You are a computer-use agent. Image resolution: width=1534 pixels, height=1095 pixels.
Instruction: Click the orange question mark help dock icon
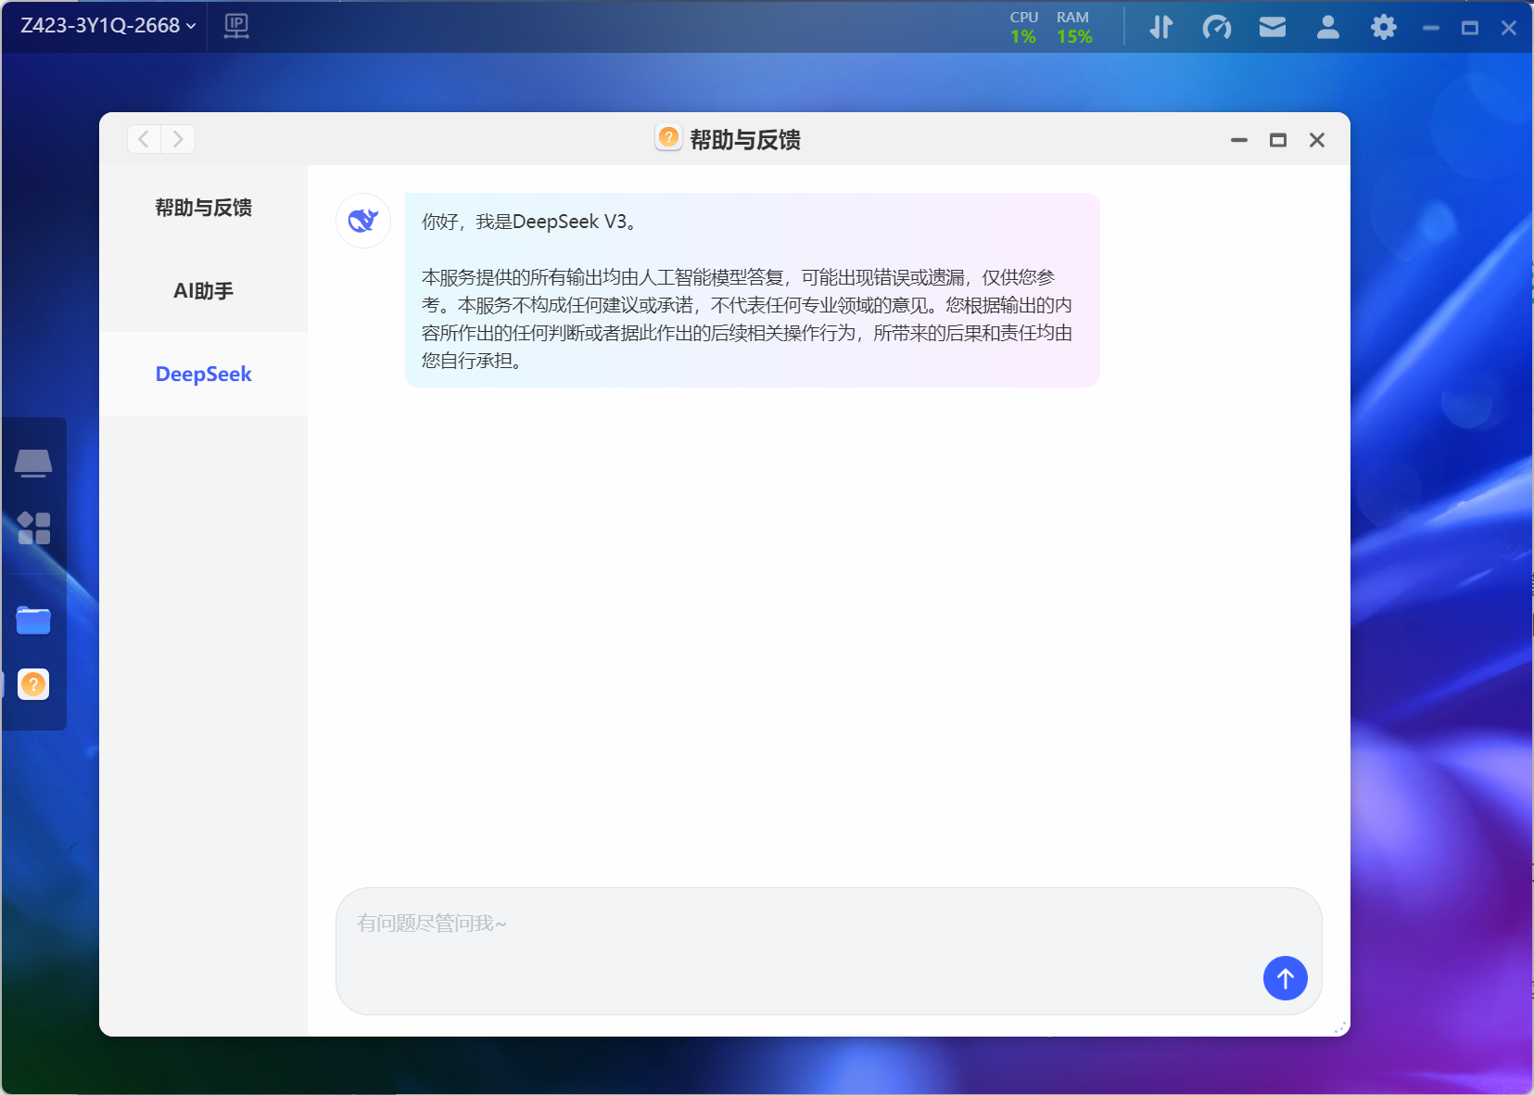tap(33, 684)
